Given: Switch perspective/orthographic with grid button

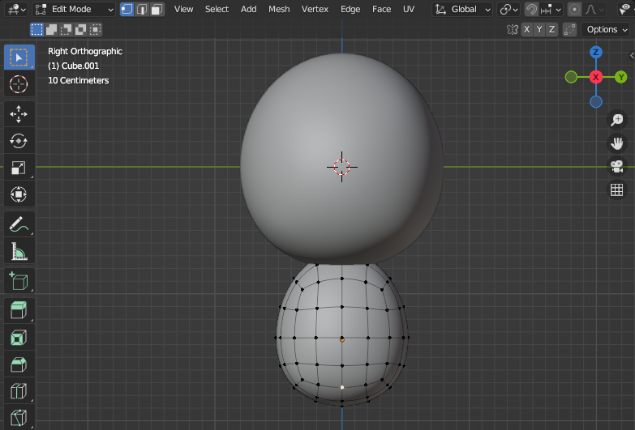Looking at the screenshot, I should [x=616, y=189].
